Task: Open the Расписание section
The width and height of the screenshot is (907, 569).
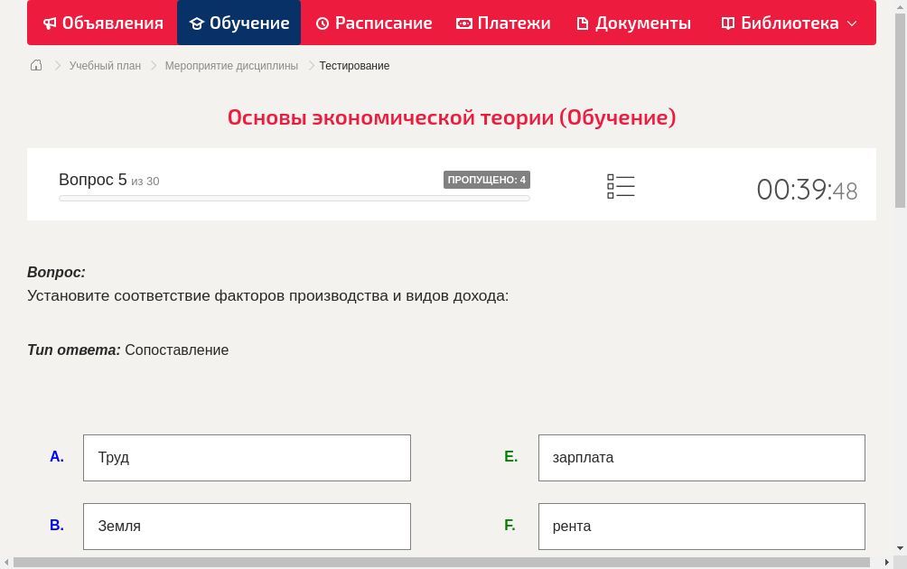Action: [373, 23]
